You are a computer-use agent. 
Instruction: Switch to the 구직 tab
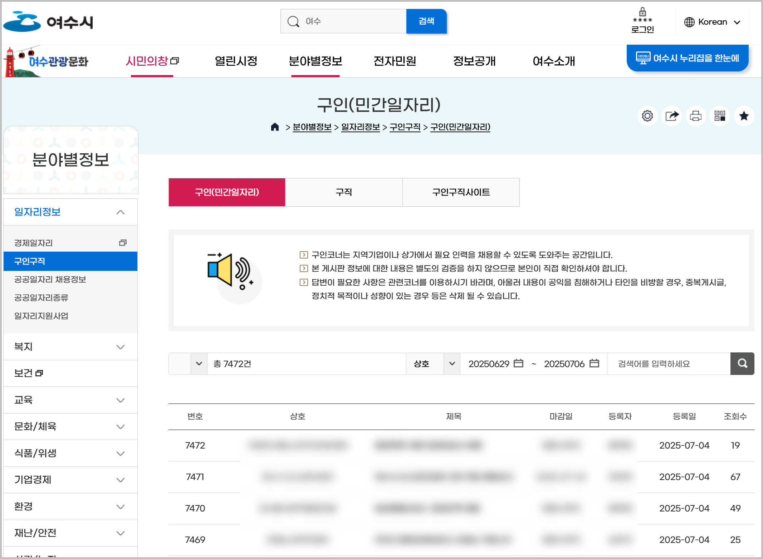tap(344, 192)
